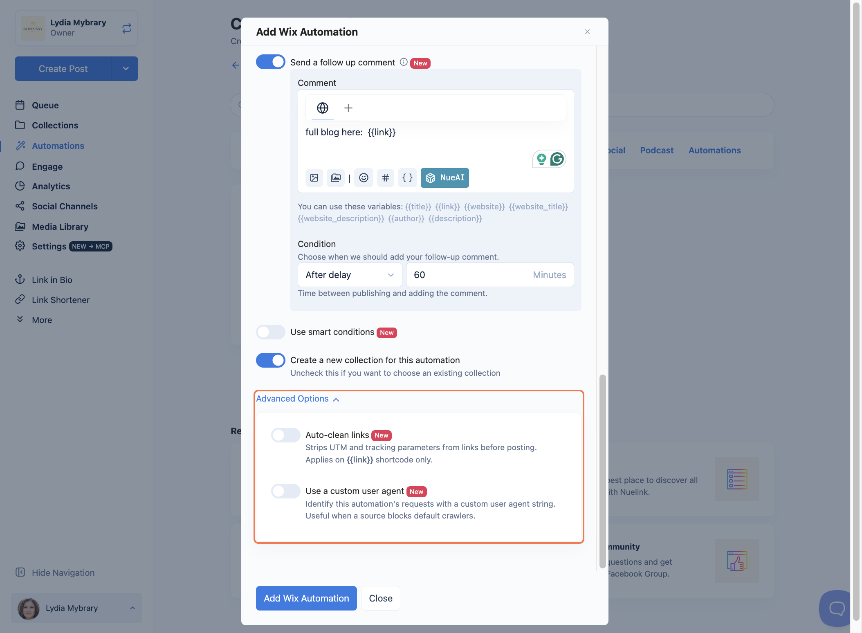Close the Add Wix Automation dialog with X
The image size is (862, 633).
pos(587,32)
